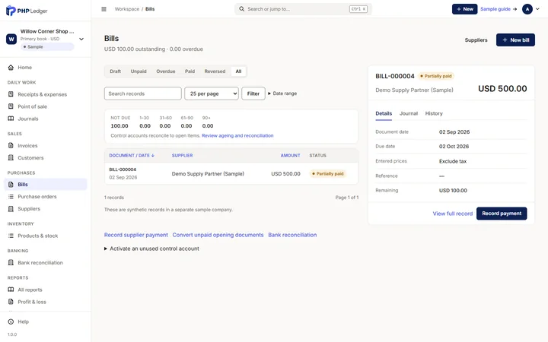
Task: Click the top bar New button
Action: click(x=464, y=9)
